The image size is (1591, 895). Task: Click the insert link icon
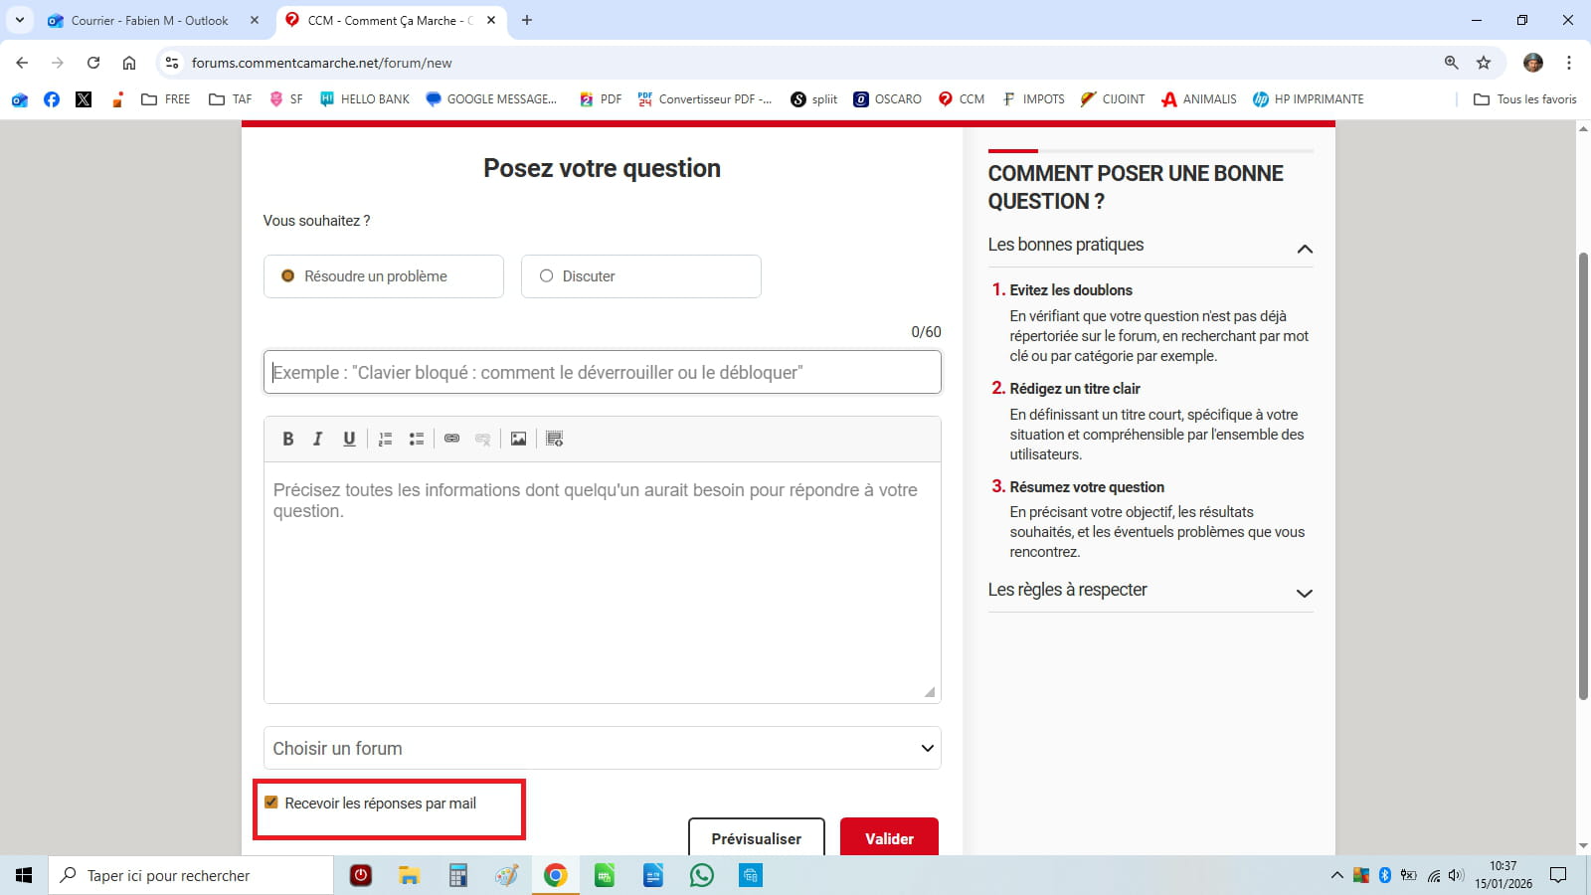tap(451, 439)
